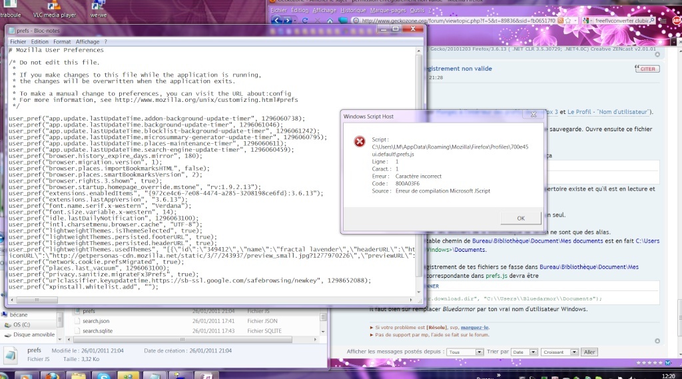Open the prefs.js link in the post
Screen dimensions: 682x379
pos(496,276)
